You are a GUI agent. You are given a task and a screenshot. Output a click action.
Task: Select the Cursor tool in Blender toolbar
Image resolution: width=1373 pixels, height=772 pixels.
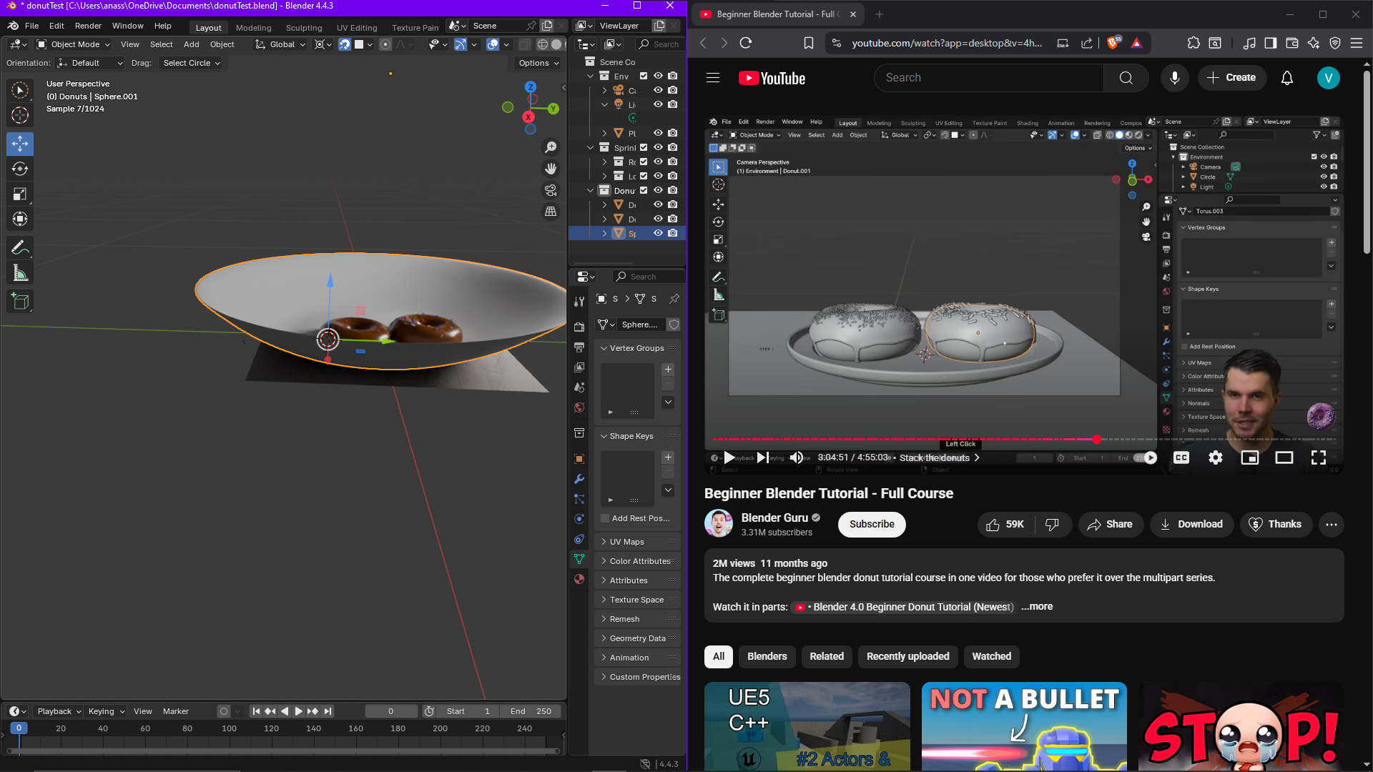pyautogui.click(x=20, y=115)
